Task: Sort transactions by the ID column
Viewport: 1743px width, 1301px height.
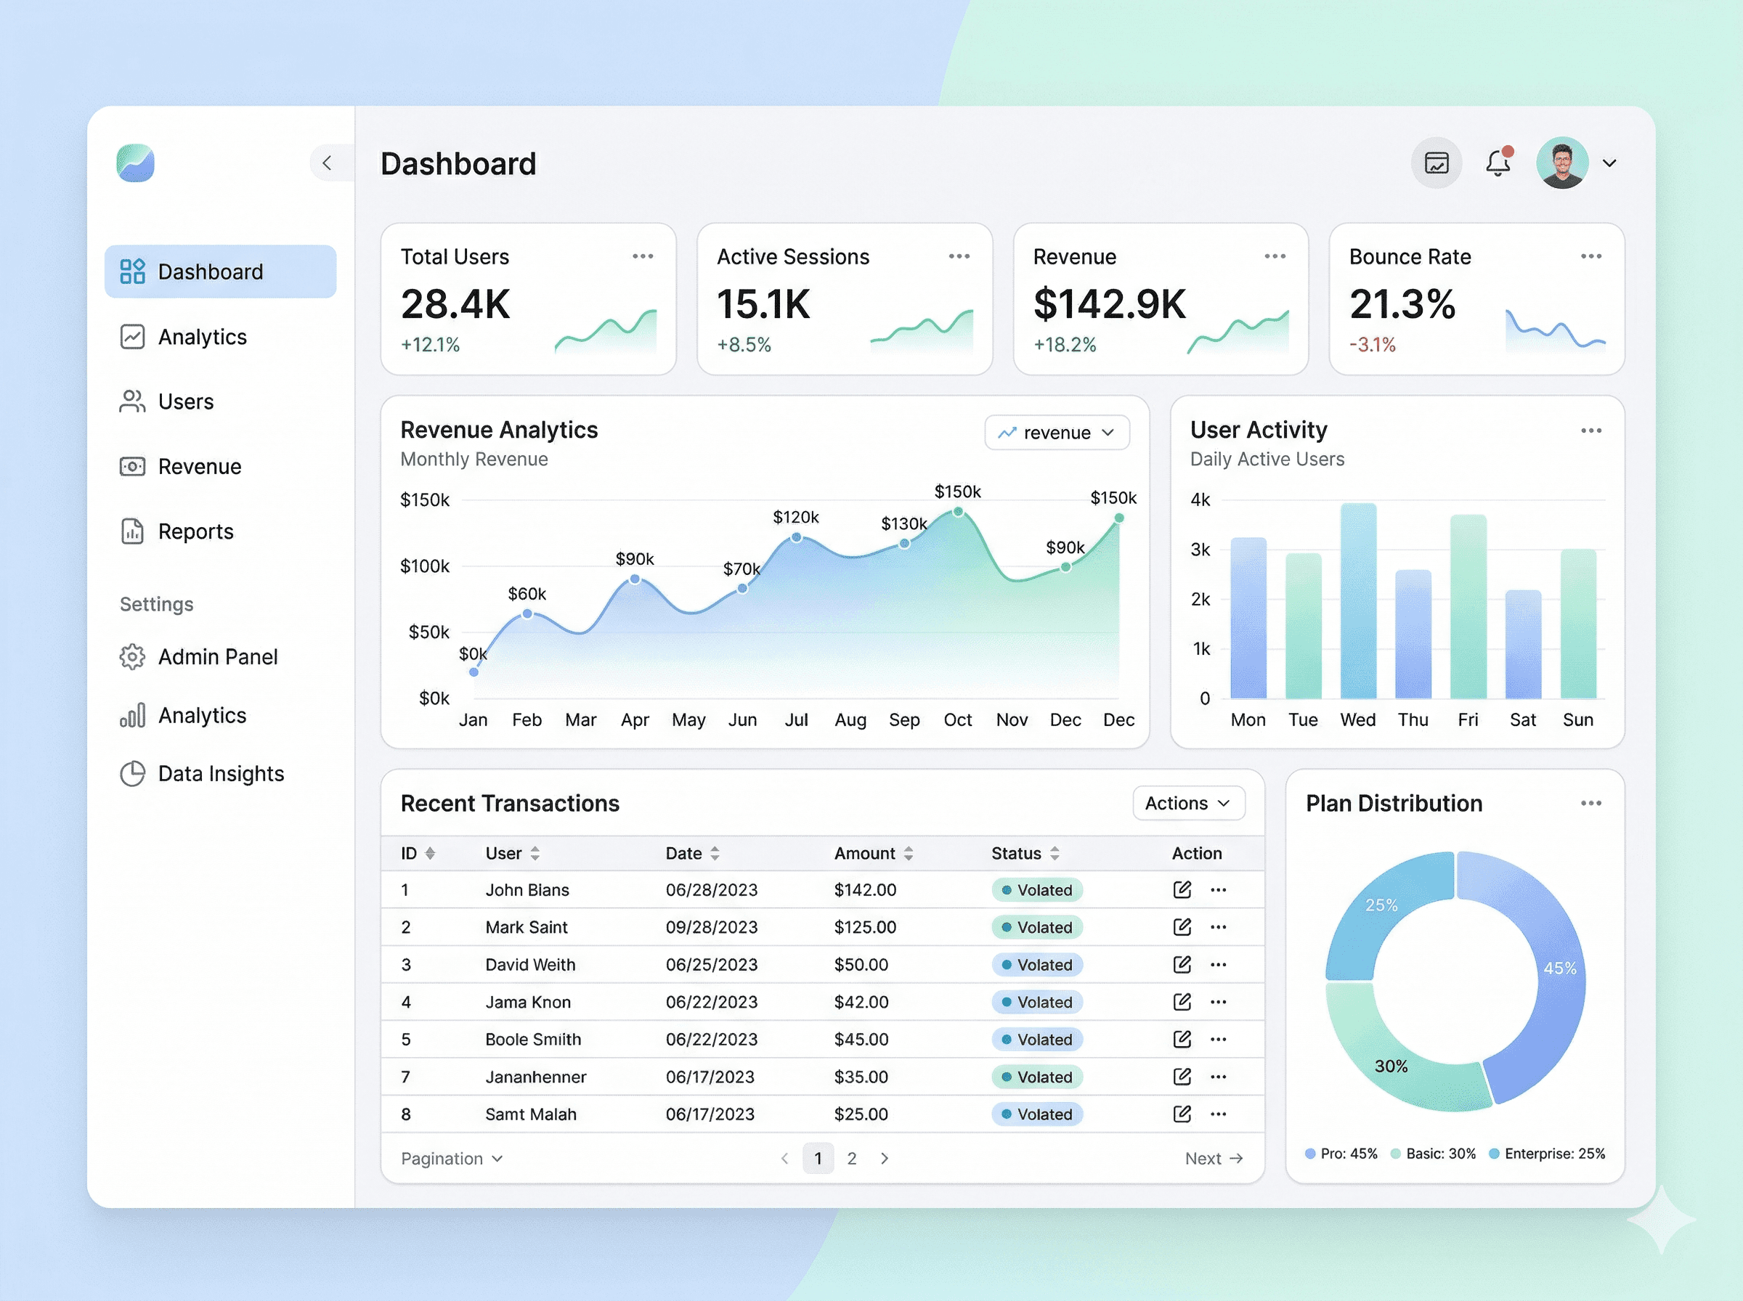Action: click(x=430, y=854)
